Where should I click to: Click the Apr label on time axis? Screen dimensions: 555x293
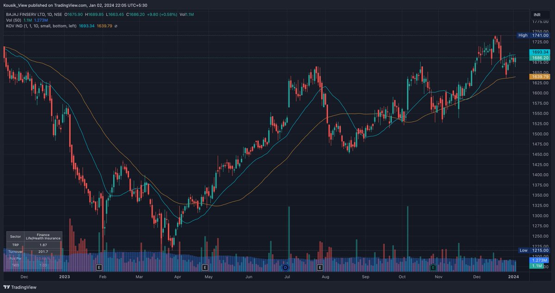pyautogui.click(x=177, y=276)
